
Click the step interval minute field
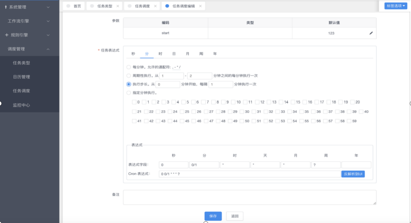221,84
